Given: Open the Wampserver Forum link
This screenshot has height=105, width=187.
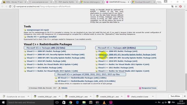Looking at the screenshot, I should pos(149,88).
